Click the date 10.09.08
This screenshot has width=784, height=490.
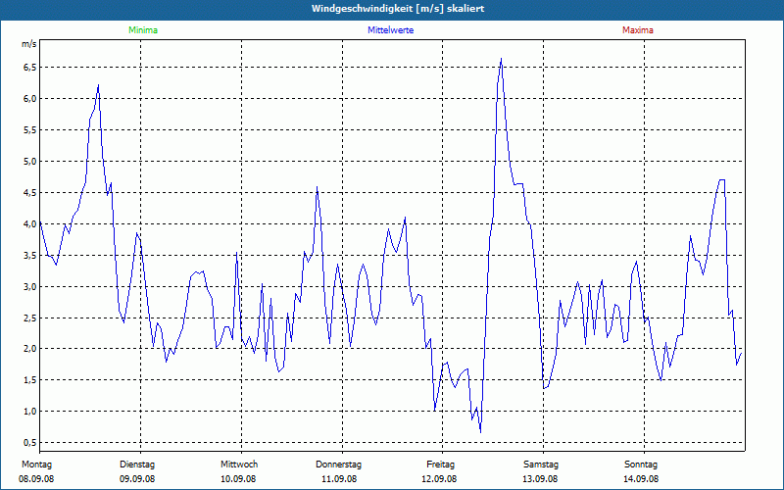(238, 479)
